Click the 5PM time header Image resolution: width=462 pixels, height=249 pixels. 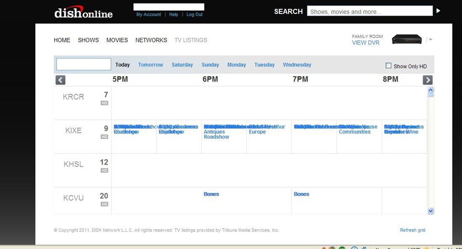point(120,79)
